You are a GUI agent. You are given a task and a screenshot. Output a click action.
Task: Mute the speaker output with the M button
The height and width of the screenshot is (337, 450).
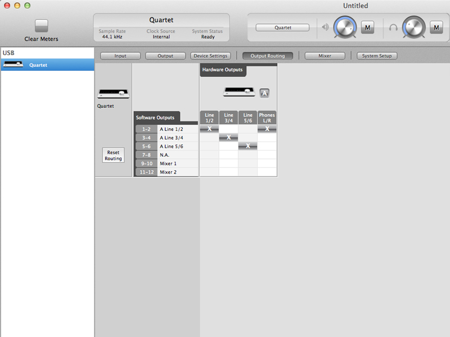(x=367, y=28)
